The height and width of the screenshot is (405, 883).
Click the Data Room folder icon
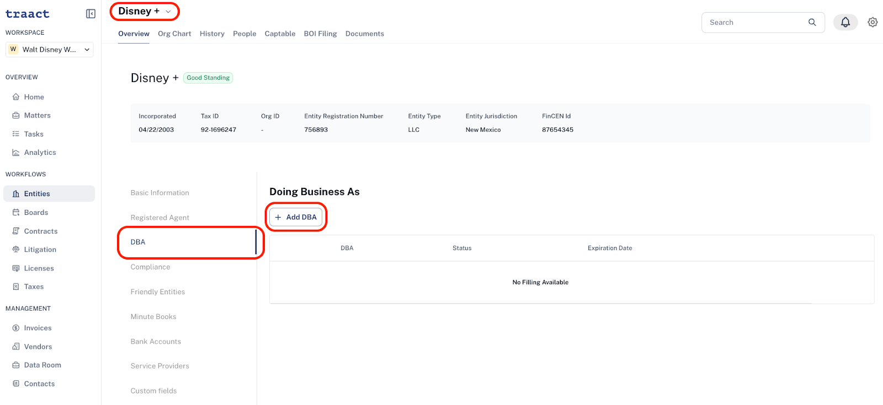(x=16, y=365)
